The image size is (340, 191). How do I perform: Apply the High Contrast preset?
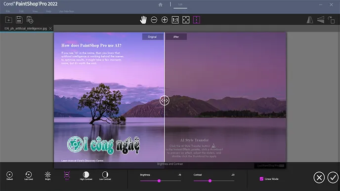point(86,176)
